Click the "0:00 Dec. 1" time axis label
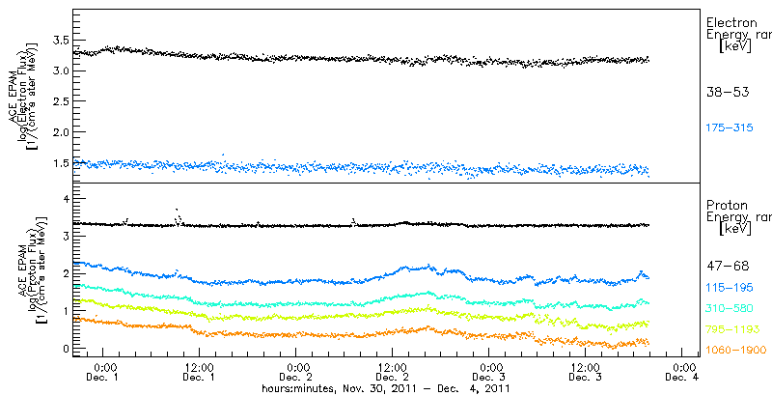The width and height of the screenshot is (772, 396). pyautogui.click(x=104, y=373)
